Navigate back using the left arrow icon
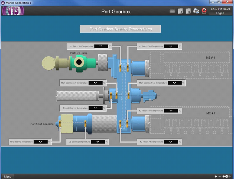The width and height of the screenshot is (234, 179). pos(224,176)
